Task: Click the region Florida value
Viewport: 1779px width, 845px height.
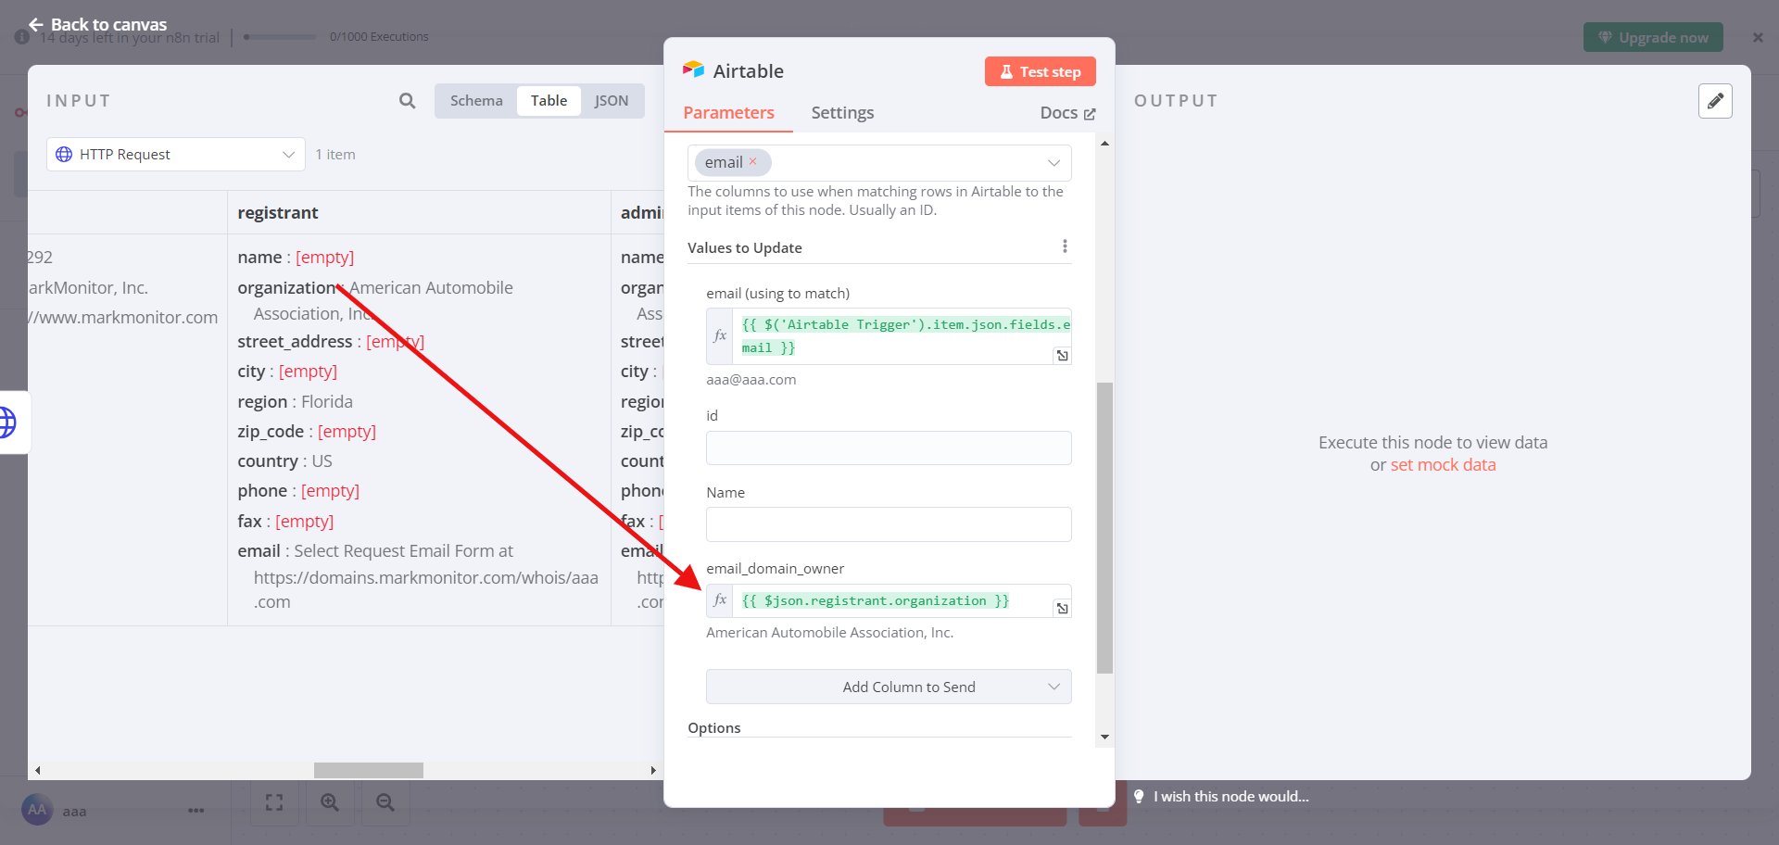Action: coord(326,401)
